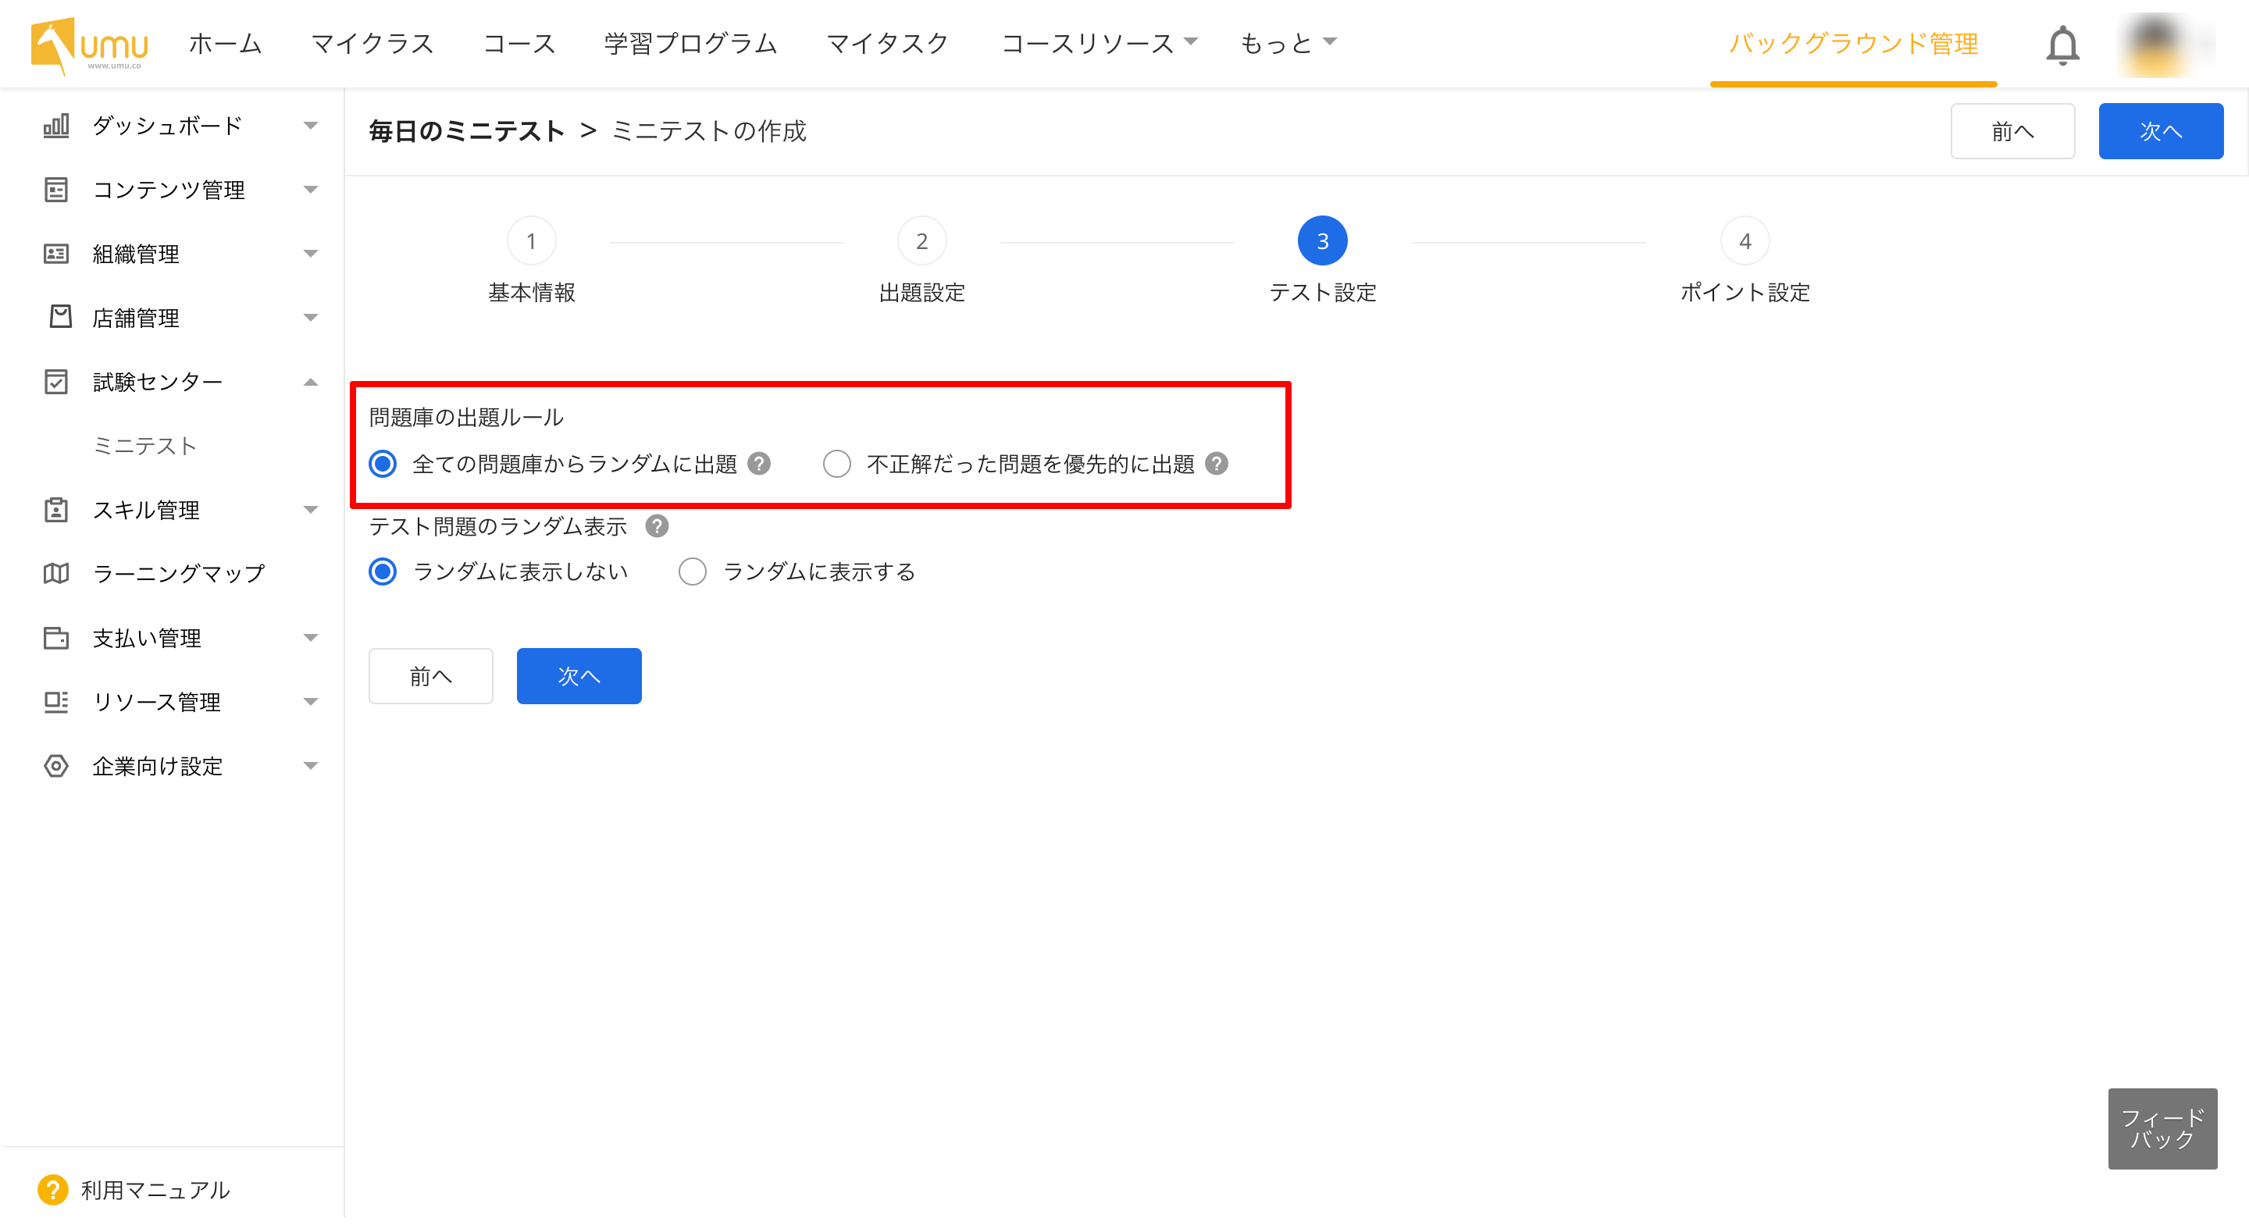Click help icon next to 全ての問題庫からランダムに出題
2249x1232 pixels.
[760, 464]
